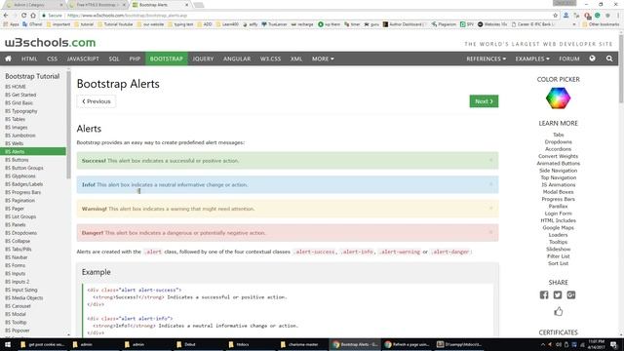Share the page on Google Plus
The width and height of the screenshot is (624, 351).
tap(571, 294)
